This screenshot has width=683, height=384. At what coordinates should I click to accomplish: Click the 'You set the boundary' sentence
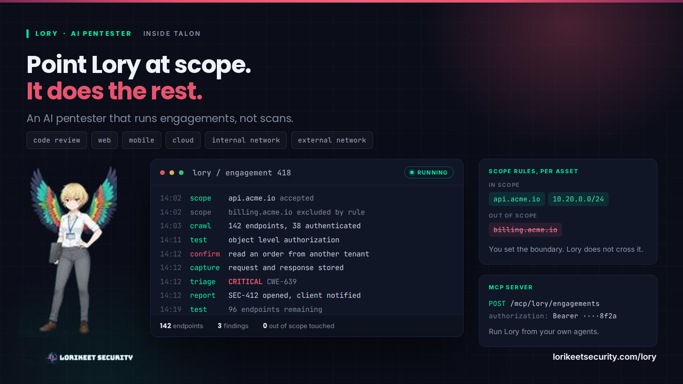click(566, 249)
